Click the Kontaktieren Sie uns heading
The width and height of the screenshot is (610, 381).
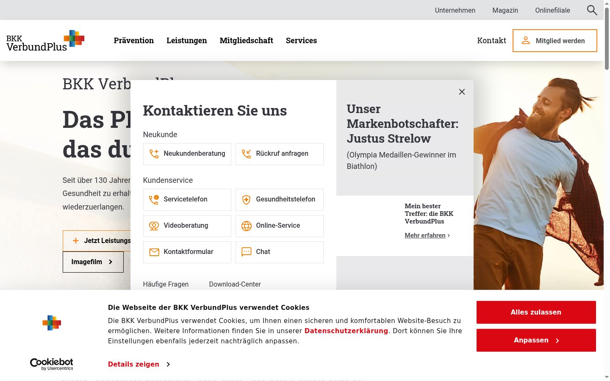tap(215, 111)
